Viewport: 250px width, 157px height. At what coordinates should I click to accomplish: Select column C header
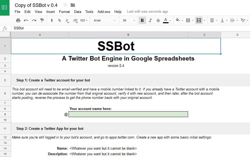(204, 35)
